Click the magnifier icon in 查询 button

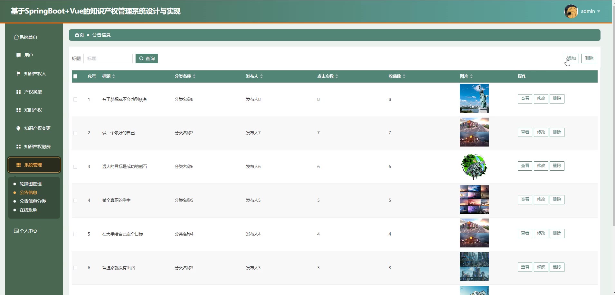click(x=141, y=58)
